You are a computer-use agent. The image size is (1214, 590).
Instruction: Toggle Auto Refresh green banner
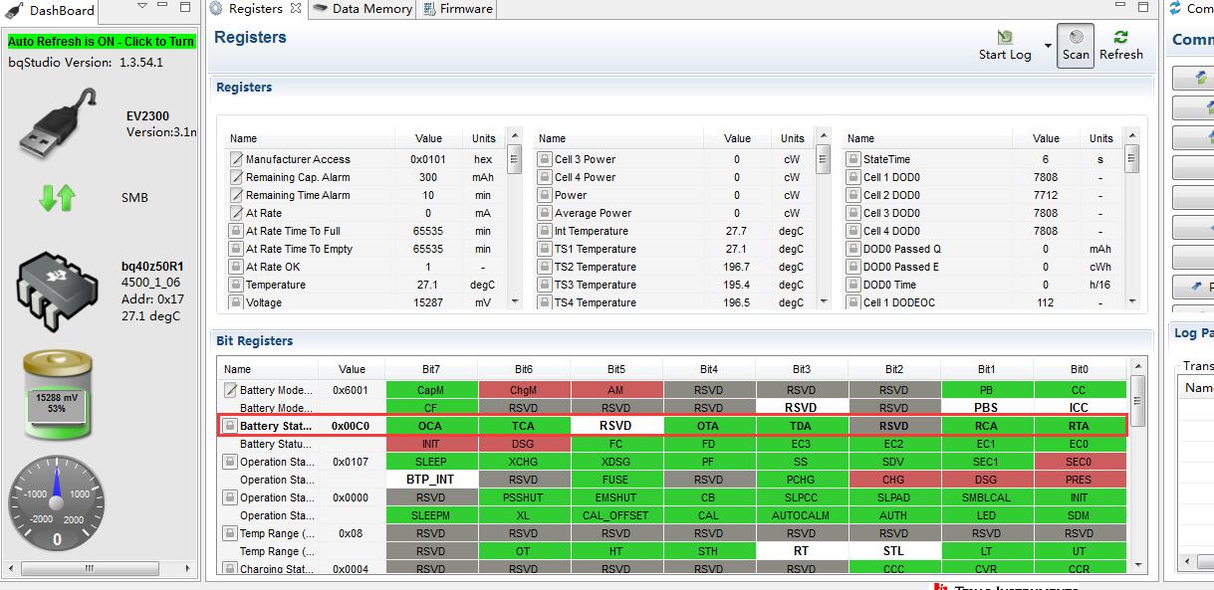102,42
